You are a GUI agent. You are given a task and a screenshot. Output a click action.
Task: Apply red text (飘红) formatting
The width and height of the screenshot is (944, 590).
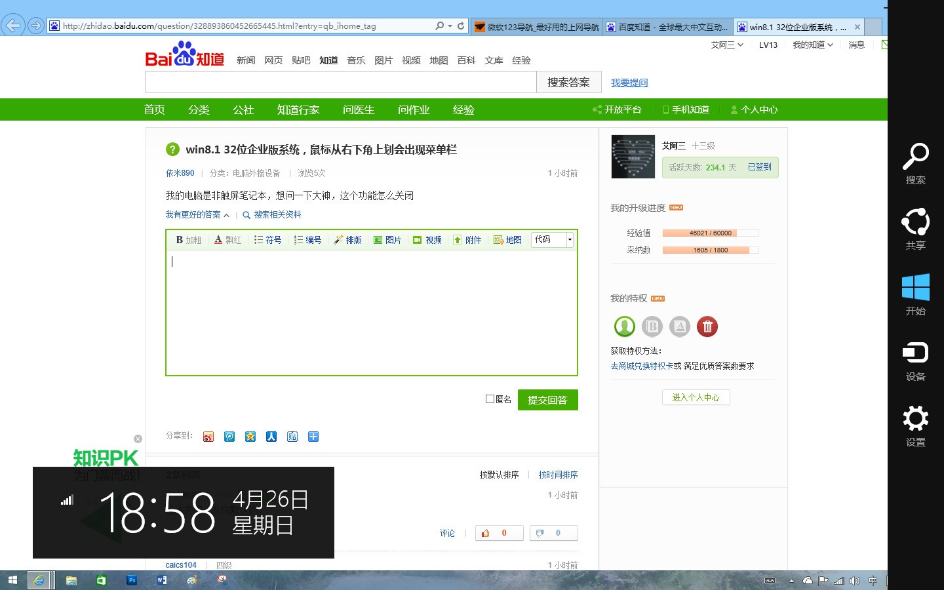(228, 240)
